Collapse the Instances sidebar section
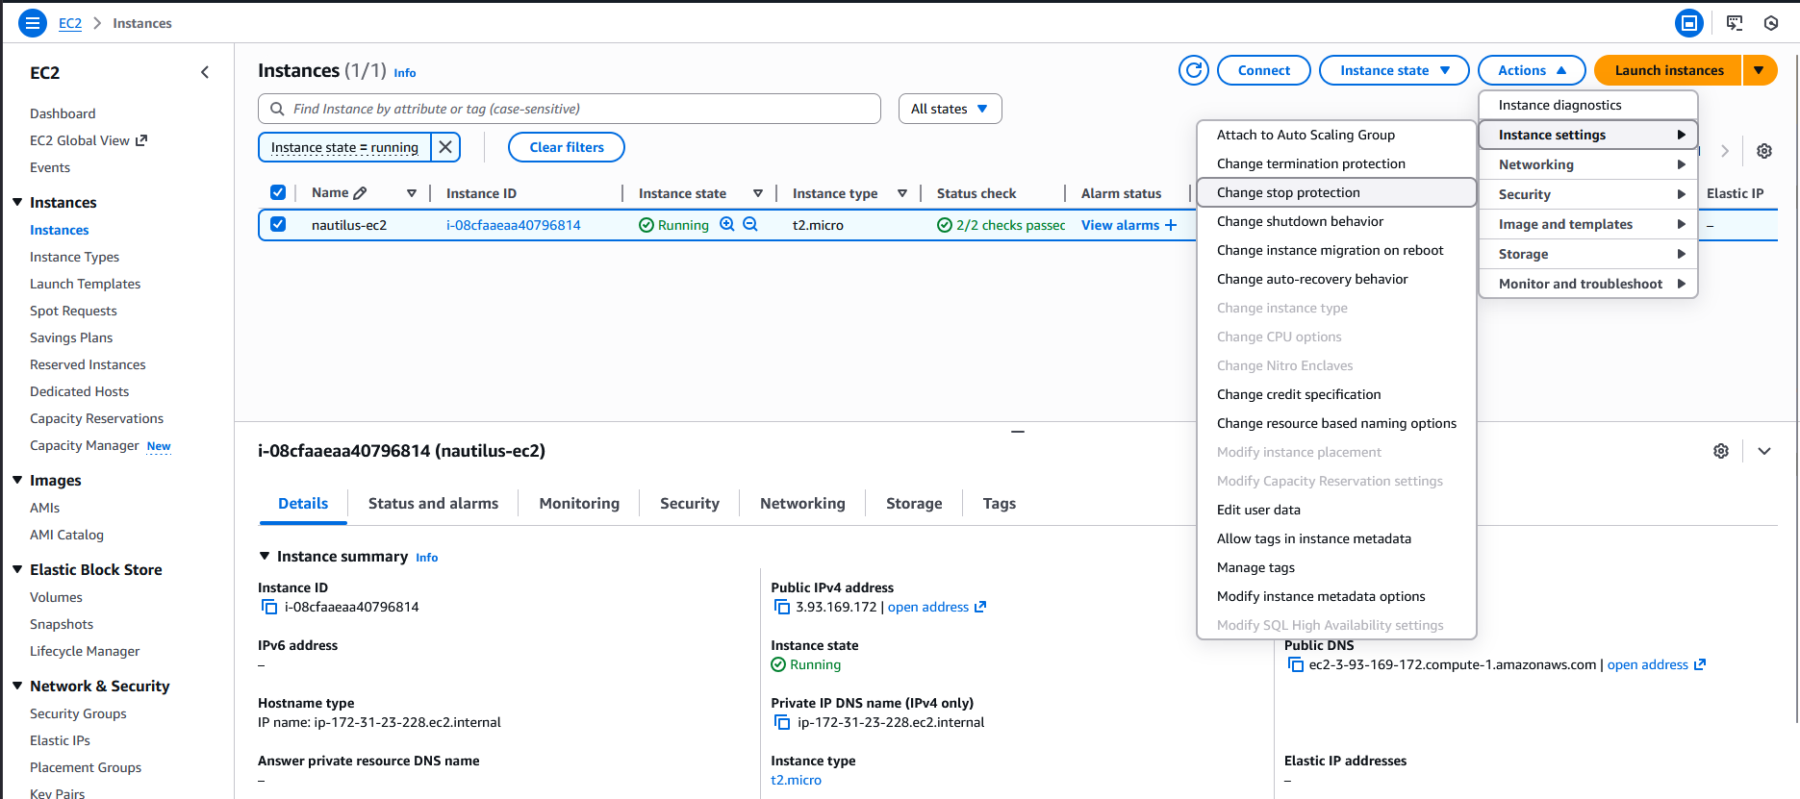The image size is (1800, 799). 17,202
